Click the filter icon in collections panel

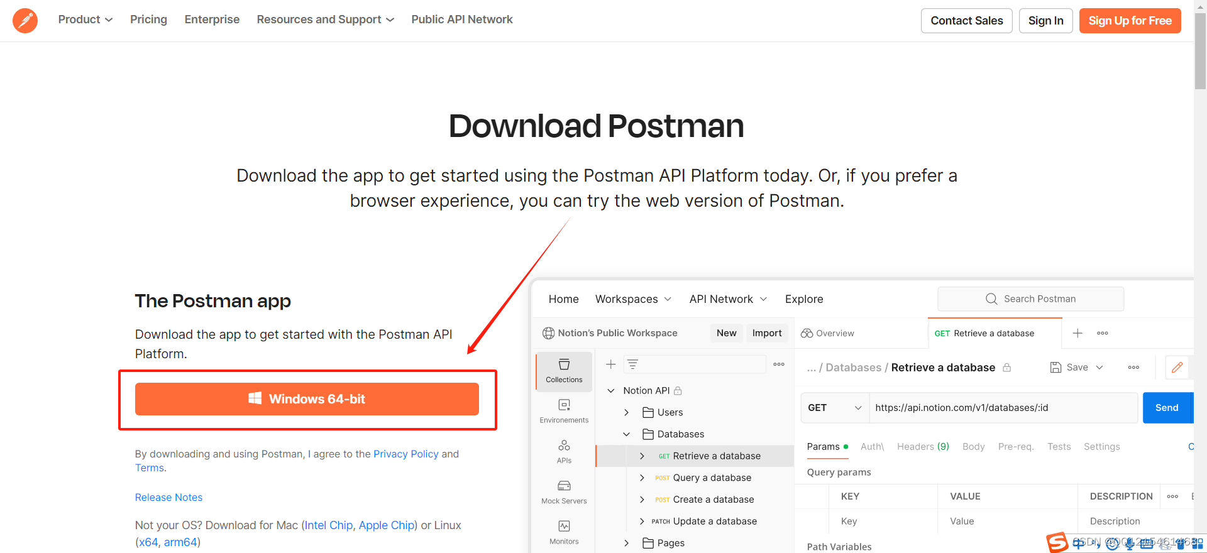pos(632,364)
